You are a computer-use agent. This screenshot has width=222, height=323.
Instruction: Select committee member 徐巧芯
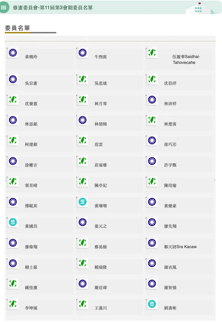point(170,144)
